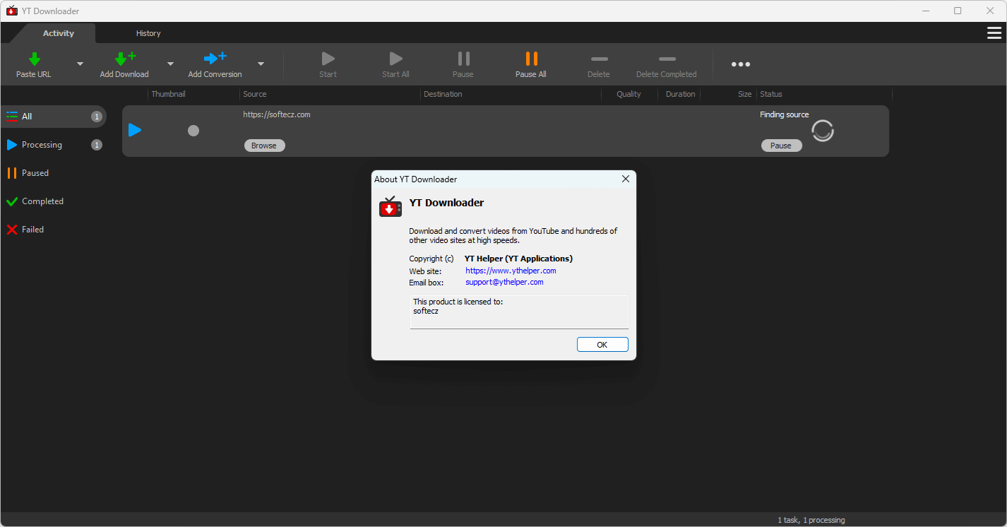The image size is (1007, 527).
Task: Click the Add Download icon
Action: [124, 59]
